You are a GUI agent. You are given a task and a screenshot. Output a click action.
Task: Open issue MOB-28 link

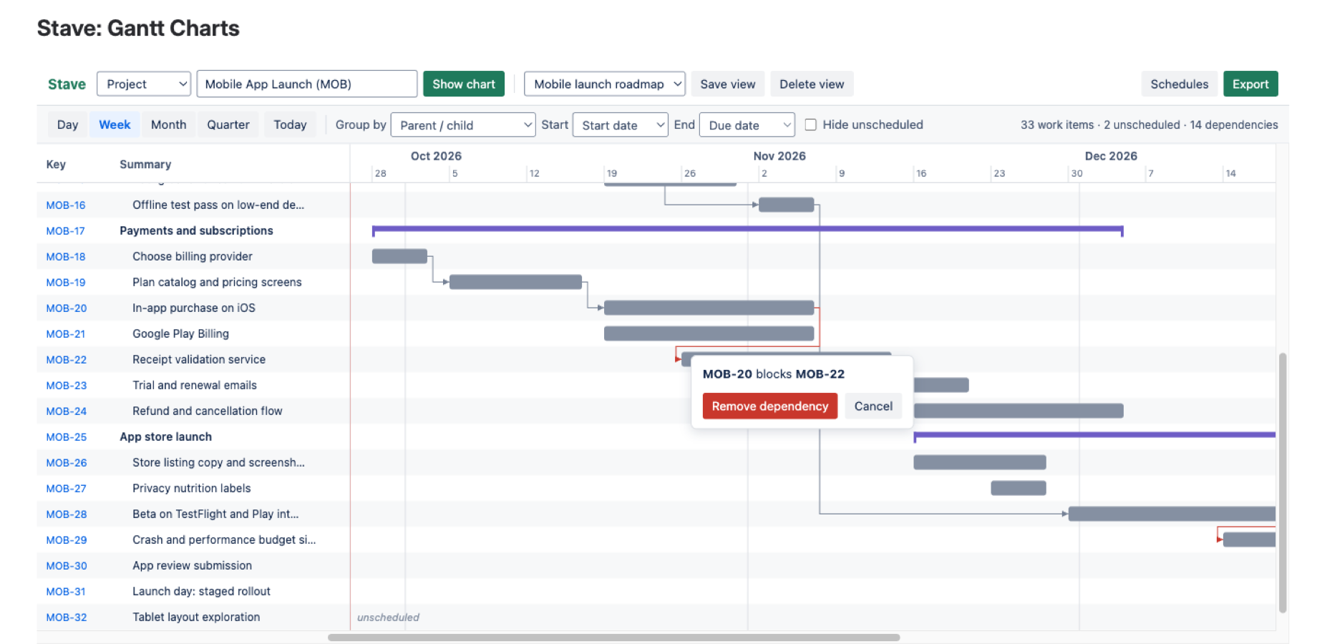click(x=67, y=514)
